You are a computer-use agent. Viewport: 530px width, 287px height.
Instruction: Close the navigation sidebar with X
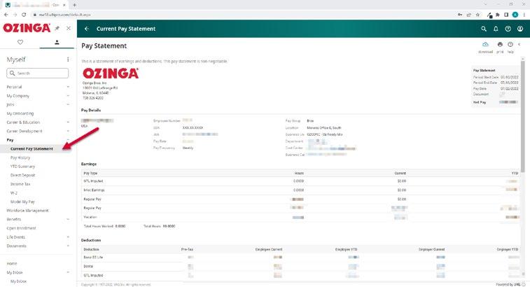(x=69, y=29)
